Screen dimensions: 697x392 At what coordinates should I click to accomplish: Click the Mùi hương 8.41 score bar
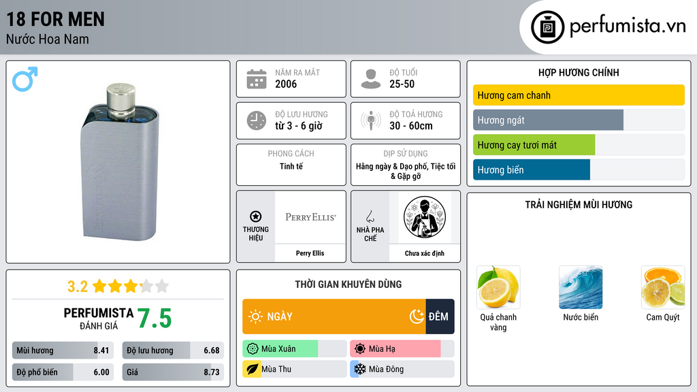63,350
